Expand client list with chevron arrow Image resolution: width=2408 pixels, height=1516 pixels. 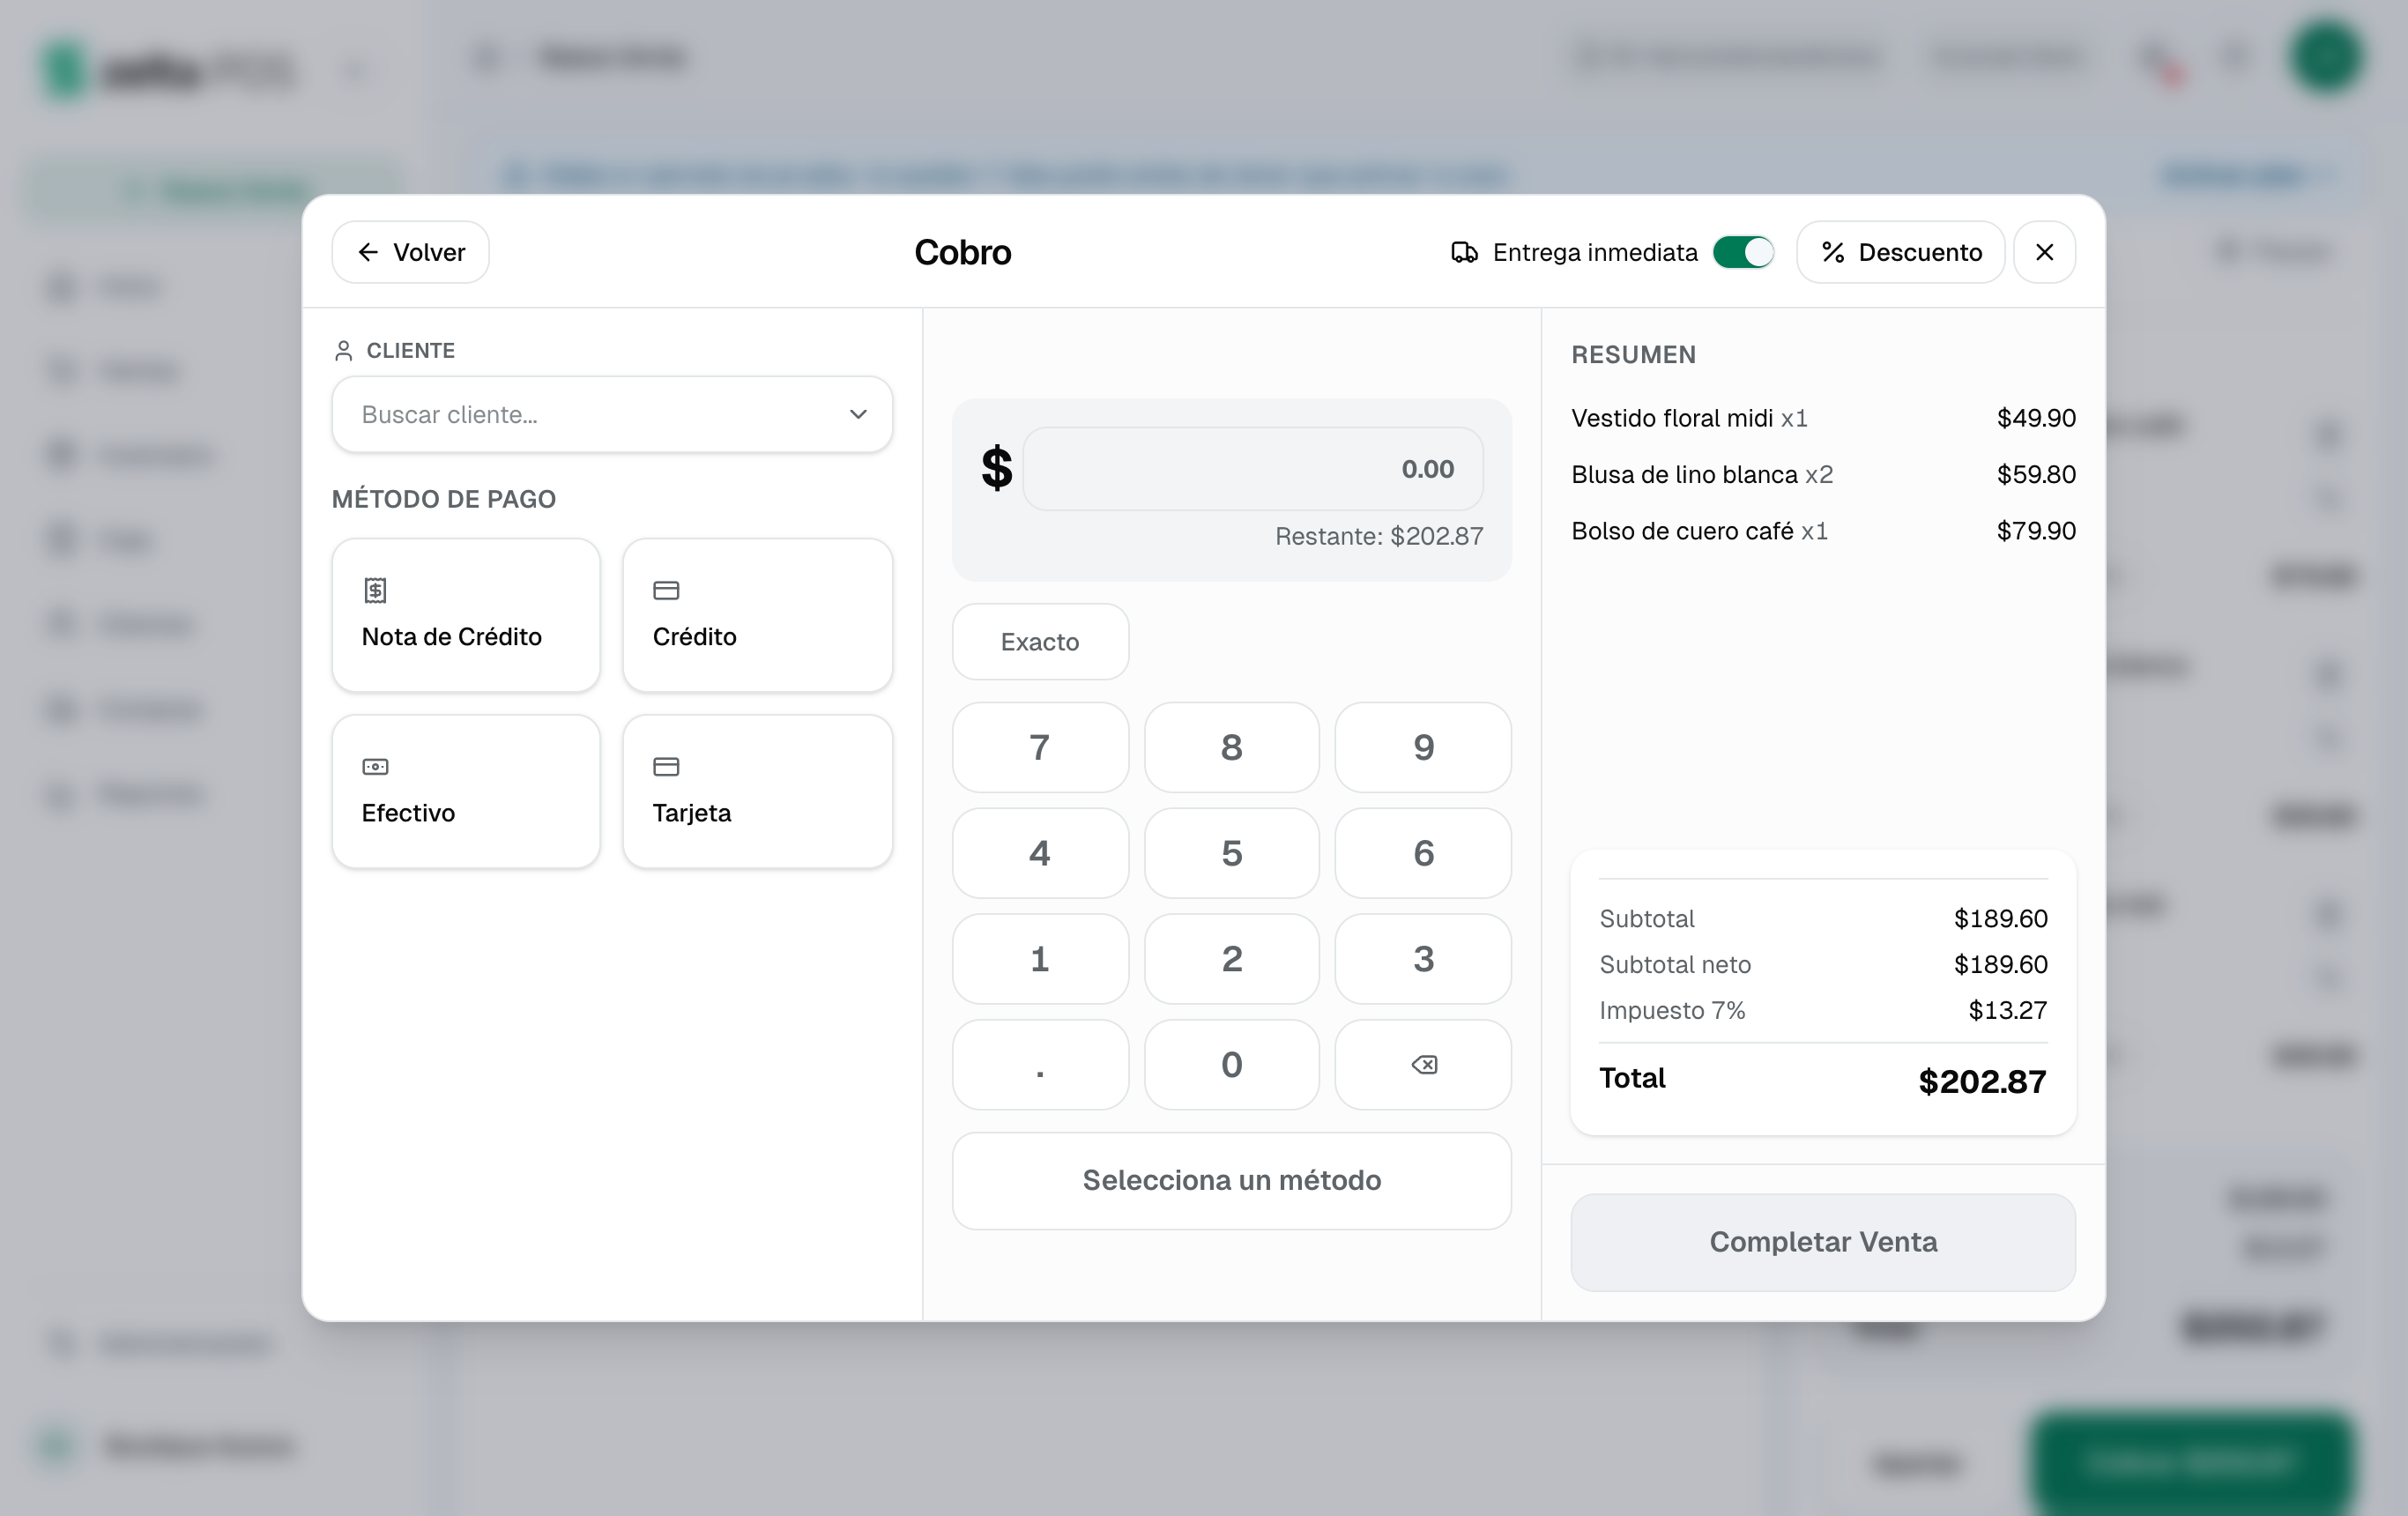[858, 414]
